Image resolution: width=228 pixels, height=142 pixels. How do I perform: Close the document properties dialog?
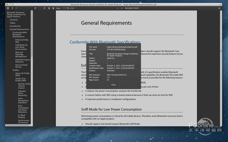point(113,85)
